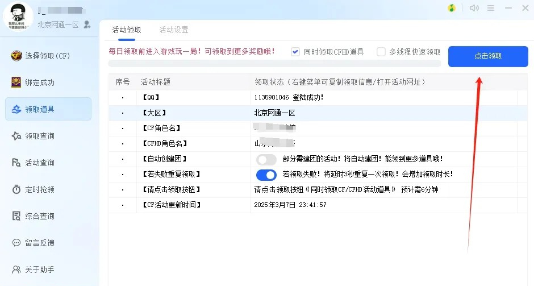
Task: Select 绑定成功 sidebar entry
Action: (48, 82)
